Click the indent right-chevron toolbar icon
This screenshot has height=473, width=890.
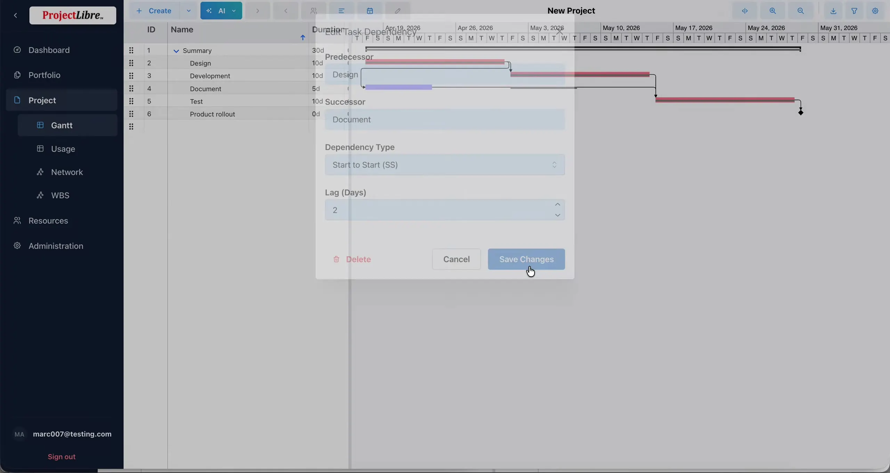258,11
